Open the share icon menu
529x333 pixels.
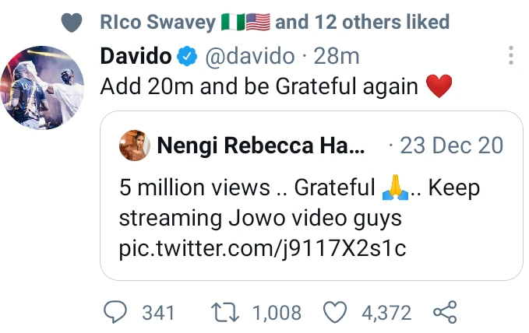pyautogui.click(x=444, y=313)
